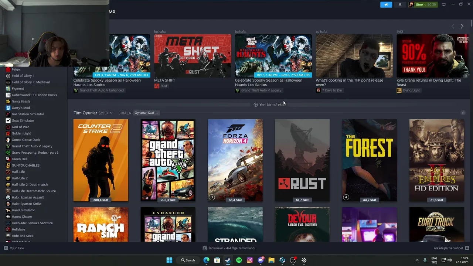
Task: Open the 'Rust' news source link
Action: pos(161,86)
